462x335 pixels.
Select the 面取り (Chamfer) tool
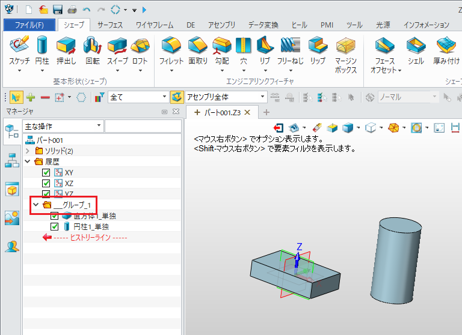coord(198,50)
